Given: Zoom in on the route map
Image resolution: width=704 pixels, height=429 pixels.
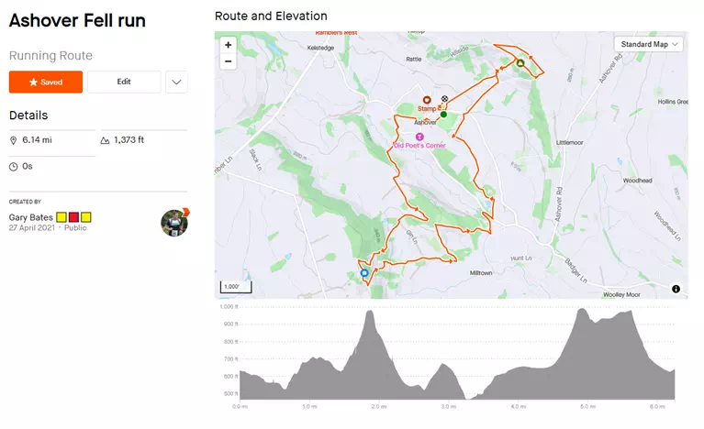Looking at the screenshot, I should [x=229, y=44].
